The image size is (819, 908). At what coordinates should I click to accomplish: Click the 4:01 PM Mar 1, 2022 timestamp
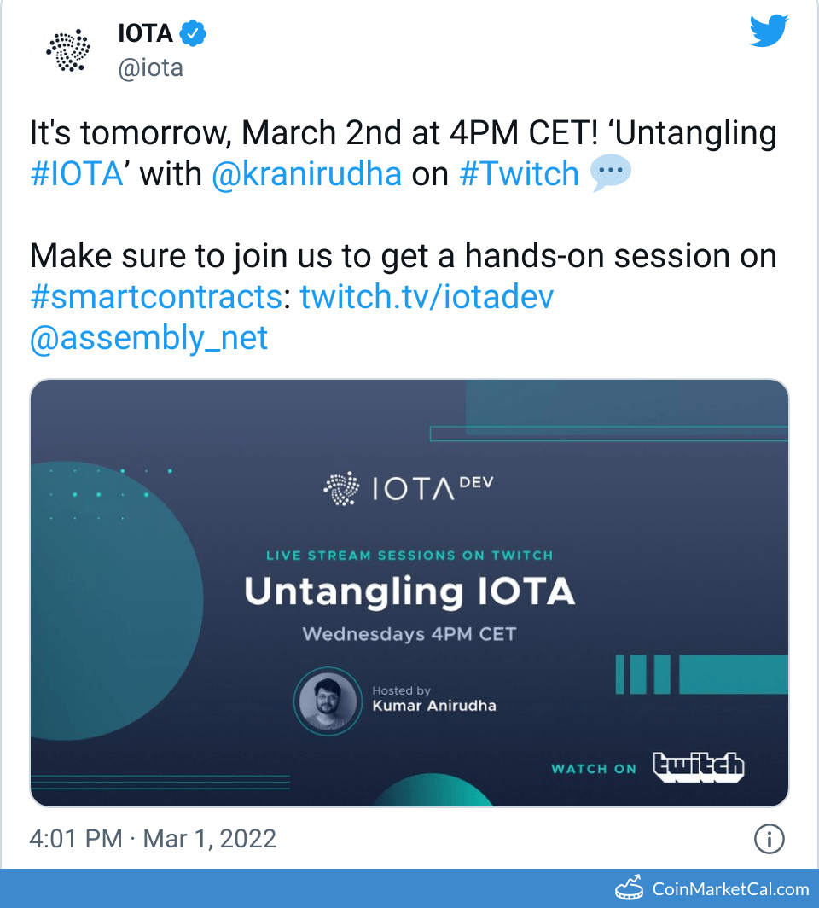[154, 838]
